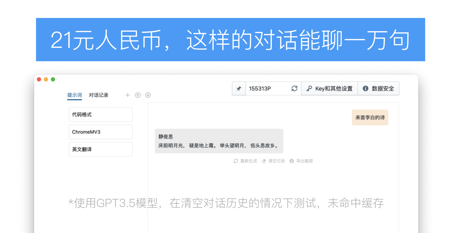Viewport: 452px width, 233px height.
Task: Close the window with the red button
Action: [x=39, y=80]
